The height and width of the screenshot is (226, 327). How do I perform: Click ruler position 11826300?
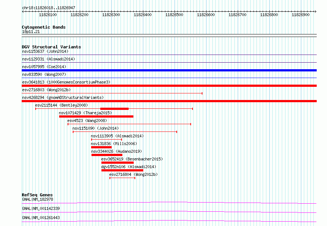tap(111, 15)
